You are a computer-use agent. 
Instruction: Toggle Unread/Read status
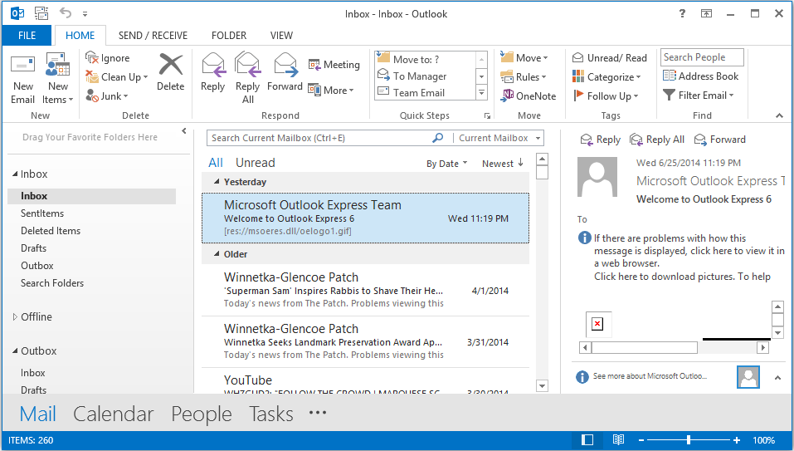[x=610, y=58]
